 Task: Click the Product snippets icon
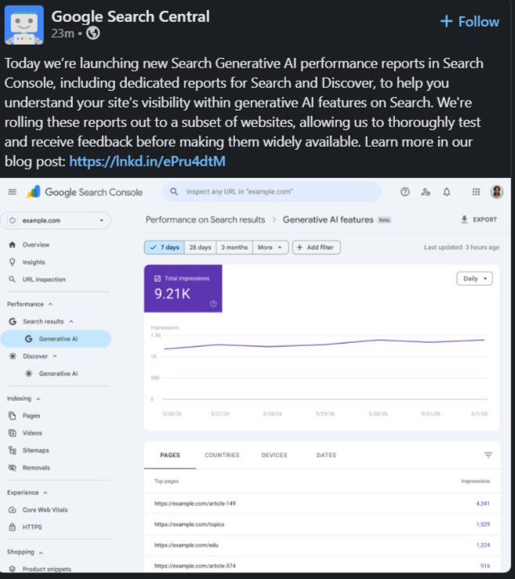pyautogui.click(x=13, y=569)
